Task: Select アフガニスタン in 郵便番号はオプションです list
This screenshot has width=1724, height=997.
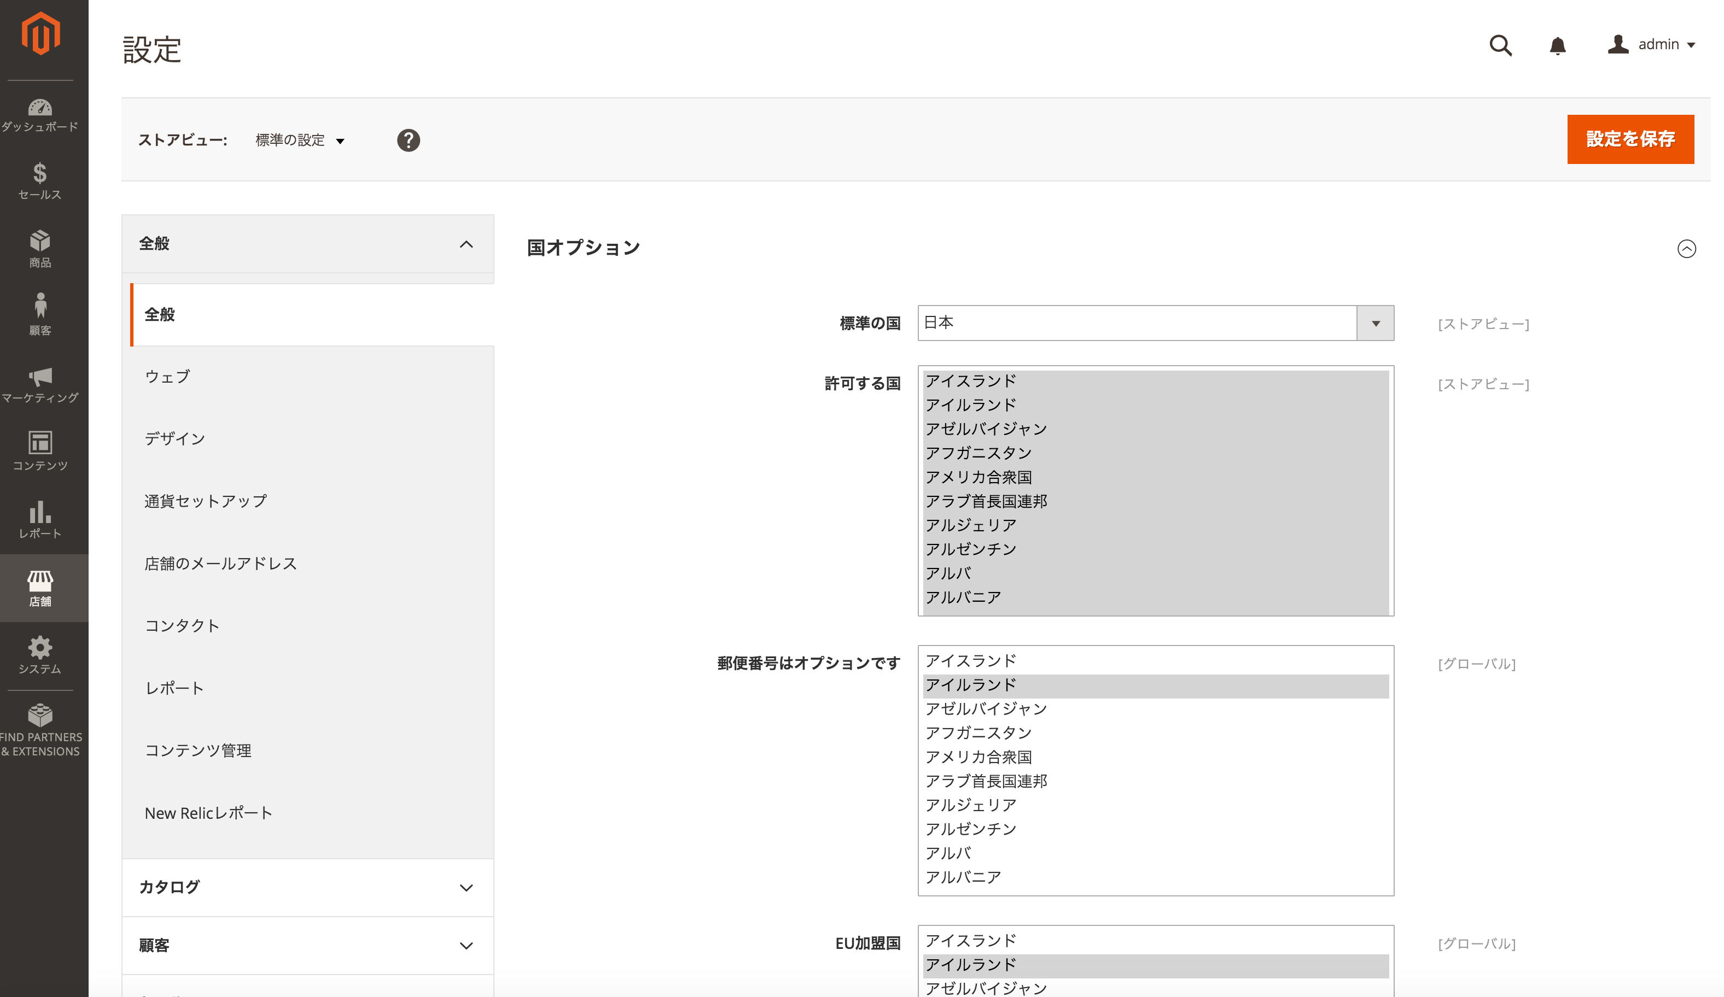Action: pos(1156,733)
